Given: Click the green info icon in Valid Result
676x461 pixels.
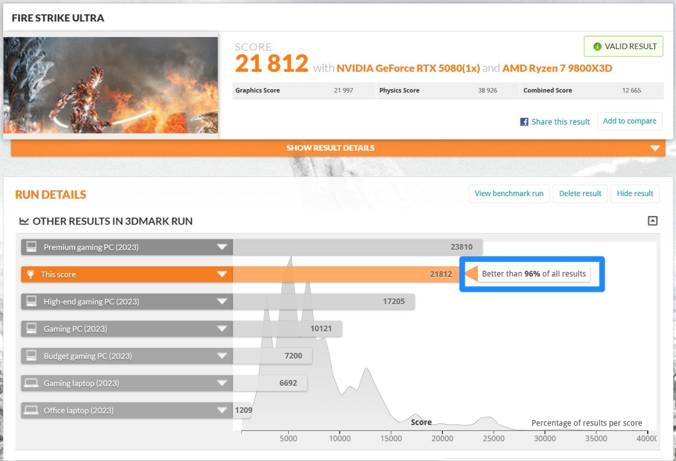Looking at the screenshot, I should [597, 46].
